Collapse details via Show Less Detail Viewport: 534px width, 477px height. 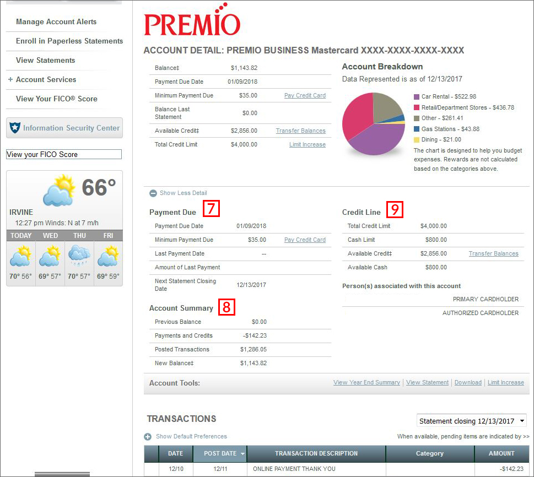[183, 193]
